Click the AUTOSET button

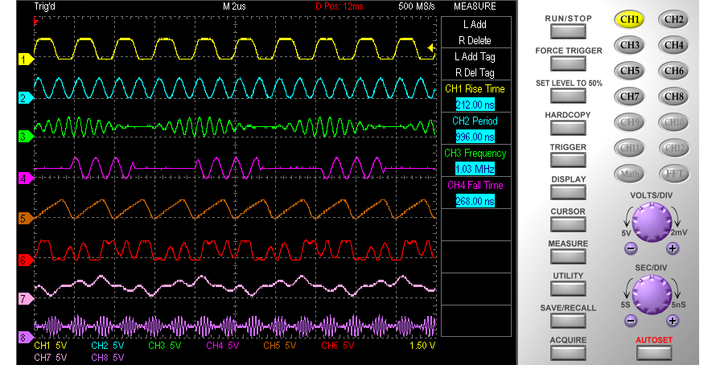tap(654, 353)
